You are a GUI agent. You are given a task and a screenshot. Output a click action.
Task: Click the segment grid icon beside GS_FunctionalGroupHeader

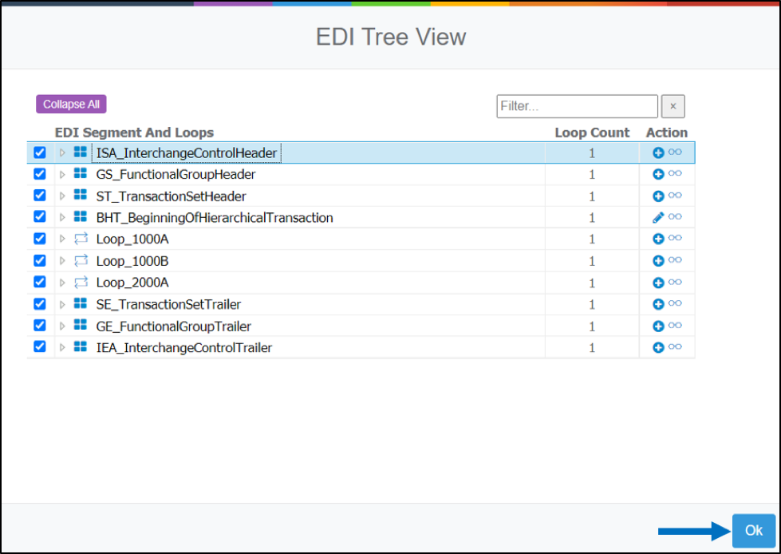point(81,173)
